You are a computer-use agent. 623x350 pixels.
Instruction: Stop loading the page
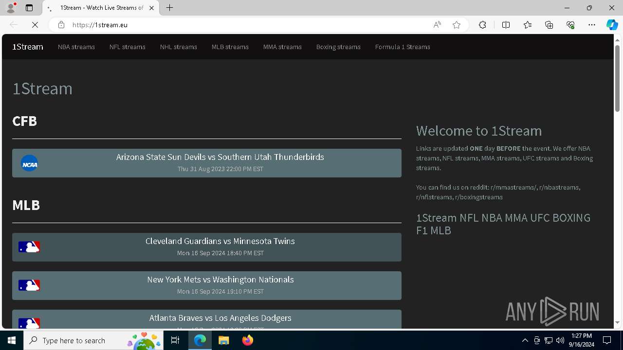point(35,25)
